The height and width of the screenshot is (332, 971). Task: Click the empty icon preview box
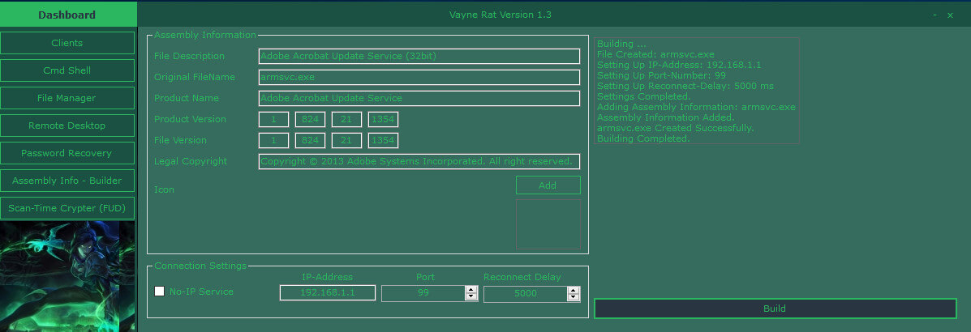(548, 223)
